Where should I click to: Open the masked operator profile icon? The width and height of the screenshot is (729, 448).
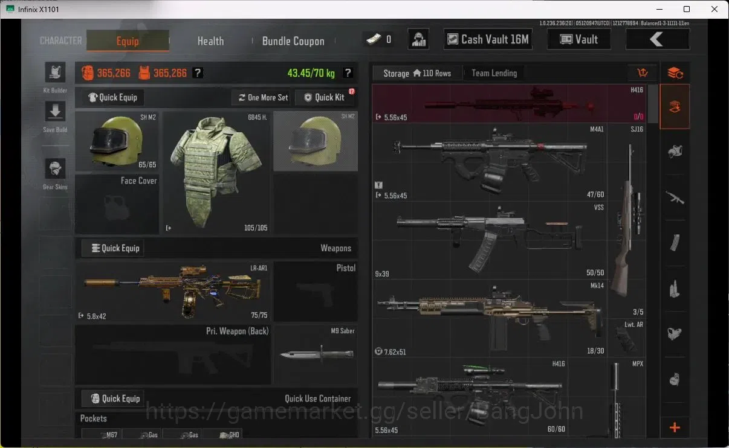(418, 39)
